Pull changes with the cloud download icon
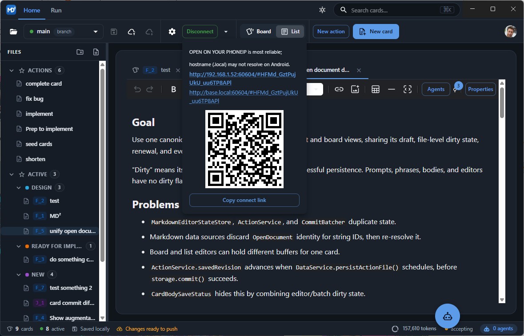The image size is (524, 336). click(149, 32)
